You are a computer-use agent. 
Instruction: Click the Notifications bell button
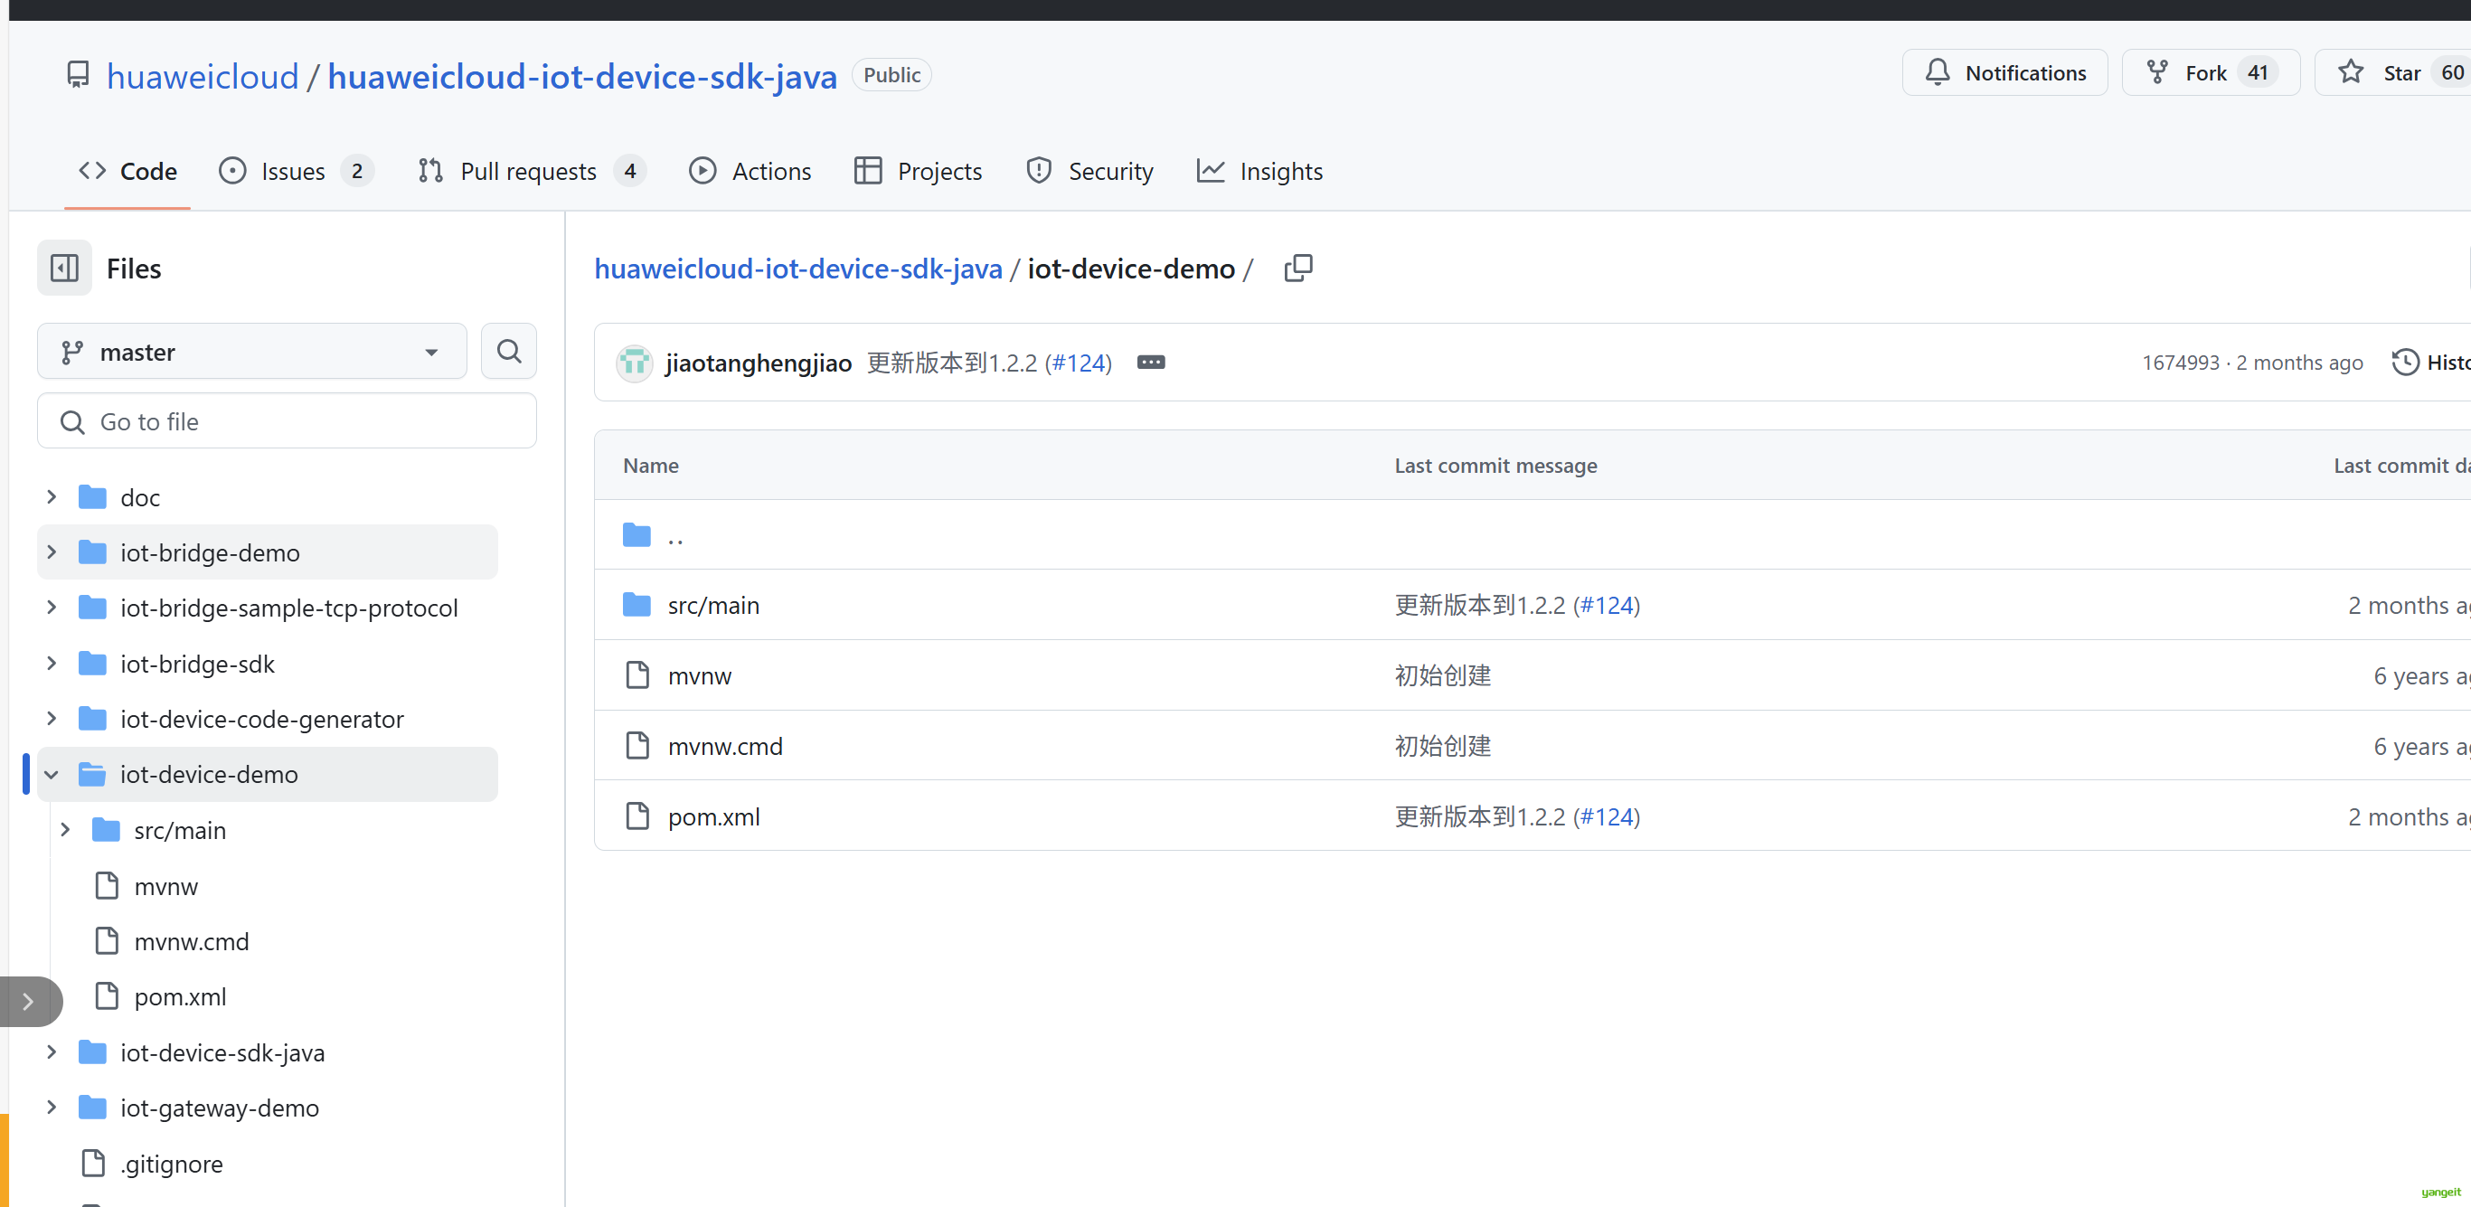pos(2004,73)
